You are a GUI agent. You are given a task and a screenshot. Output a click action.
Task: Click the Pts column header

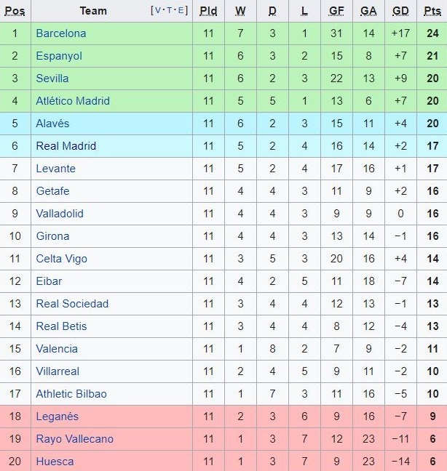click(432, 11)
